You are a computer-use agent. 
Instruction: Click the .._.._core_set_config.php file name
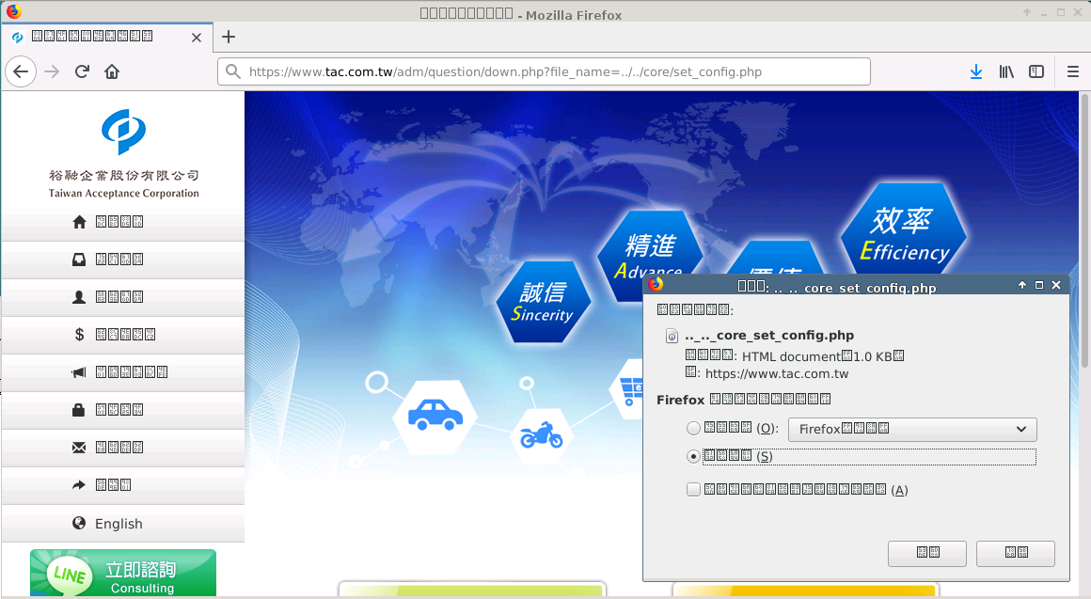pyautogui.click(x=768, y=336)
